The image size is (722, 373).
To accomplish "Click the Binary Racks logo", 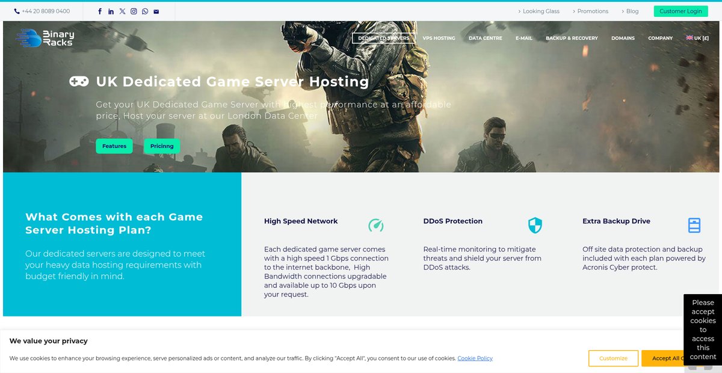I will 45,38.
